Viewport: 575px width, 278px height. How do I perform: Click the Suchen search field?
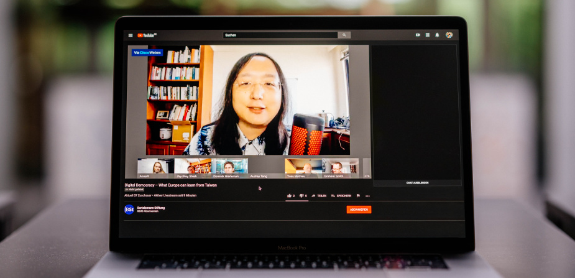click(280, 35)
